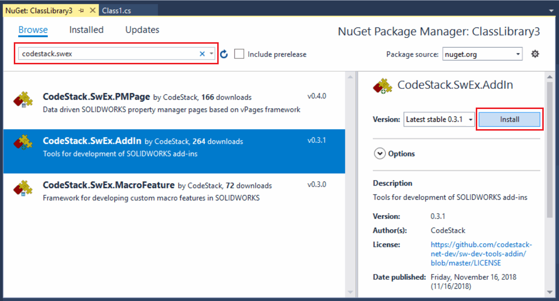Image resolution: width=559 pixels, height=301 pixels.
Task: Click the CodeStack.SwEx.AddIn list package icon
Action: [23, 143]
